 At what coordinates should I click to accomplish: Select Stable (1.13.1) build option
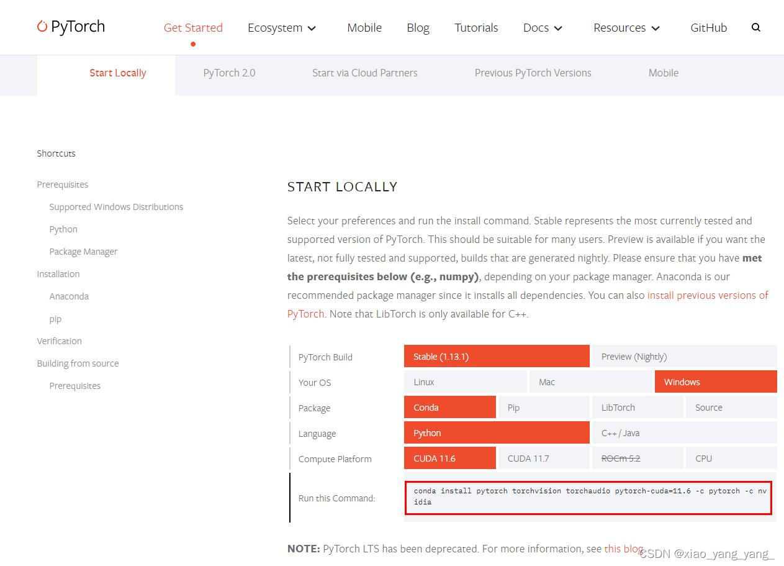pos(497,357)
